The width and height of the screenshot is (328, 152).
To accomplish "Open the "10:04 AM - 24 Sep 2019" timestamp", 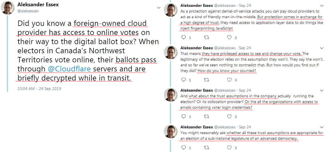I will (39, 89).
